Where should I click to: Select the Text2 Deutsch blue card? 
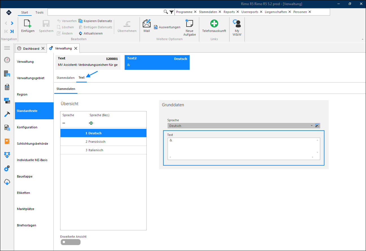157,62
